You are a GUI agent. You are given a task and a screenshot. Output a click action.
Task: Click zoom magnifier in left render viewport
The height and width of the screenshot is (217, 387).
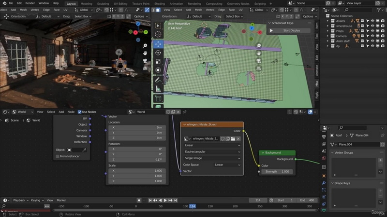click(x=145, y=45)
